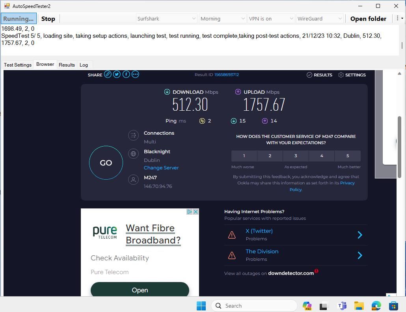Share result on Twitter icon
Viewport: 406px width, 312px height.
117,74
